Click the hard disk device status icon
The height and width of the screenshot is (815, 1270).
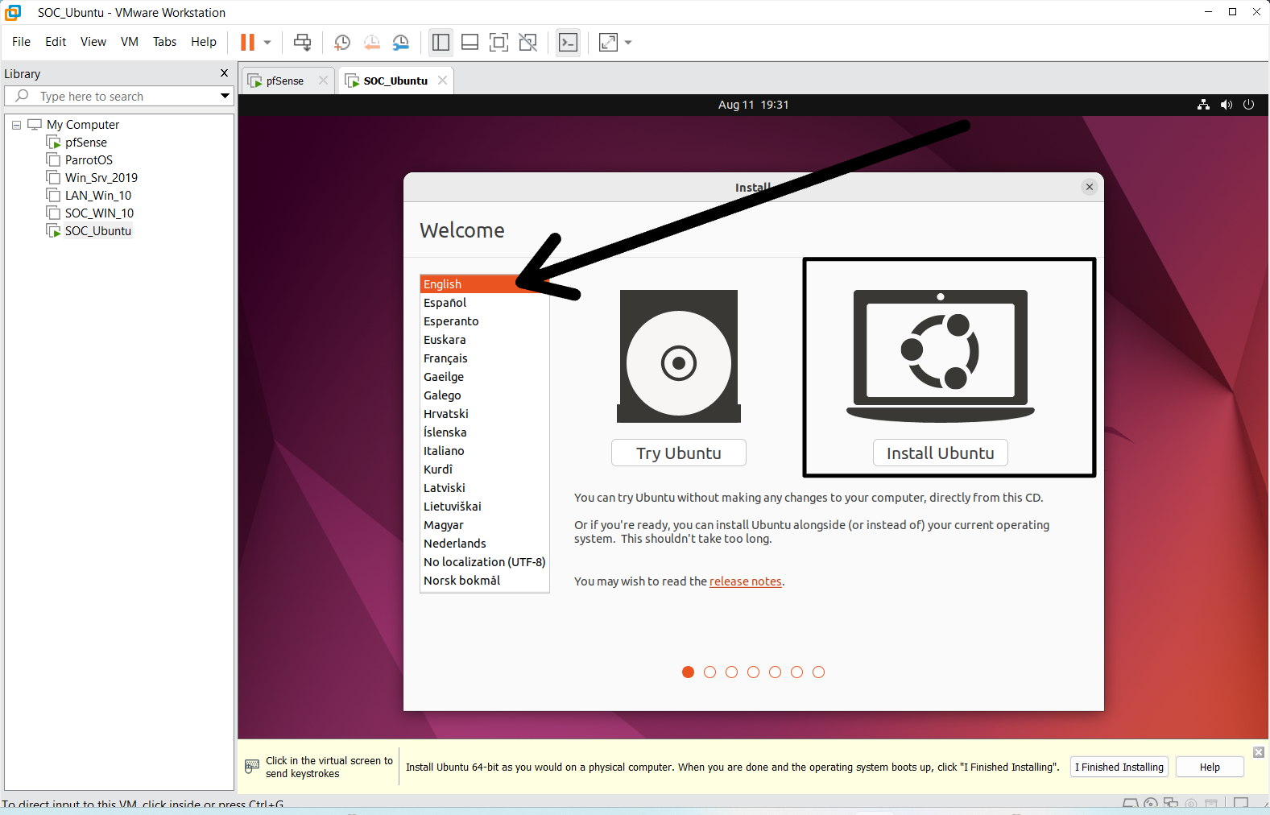tap(1130, 804)
